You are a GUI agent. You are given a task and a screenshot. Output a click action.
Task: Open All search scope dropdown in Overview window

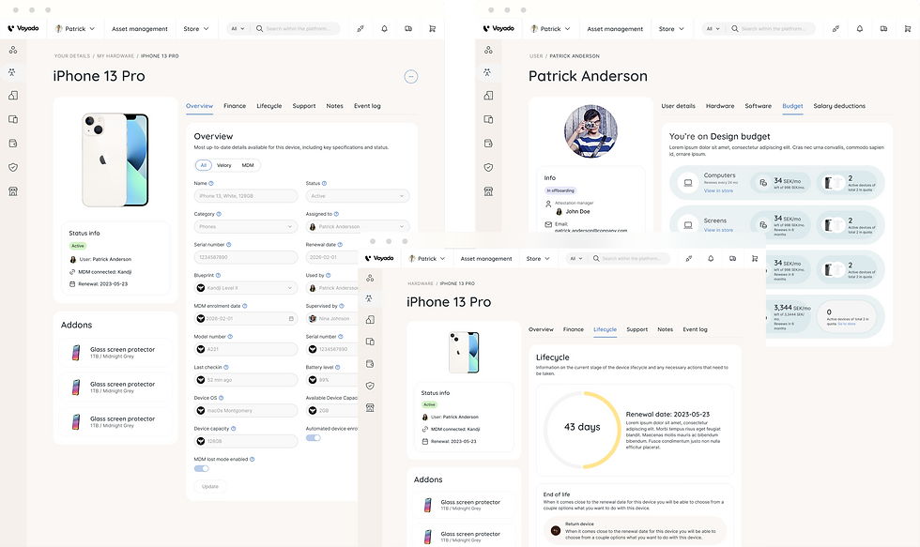click(x=238, y=28)
